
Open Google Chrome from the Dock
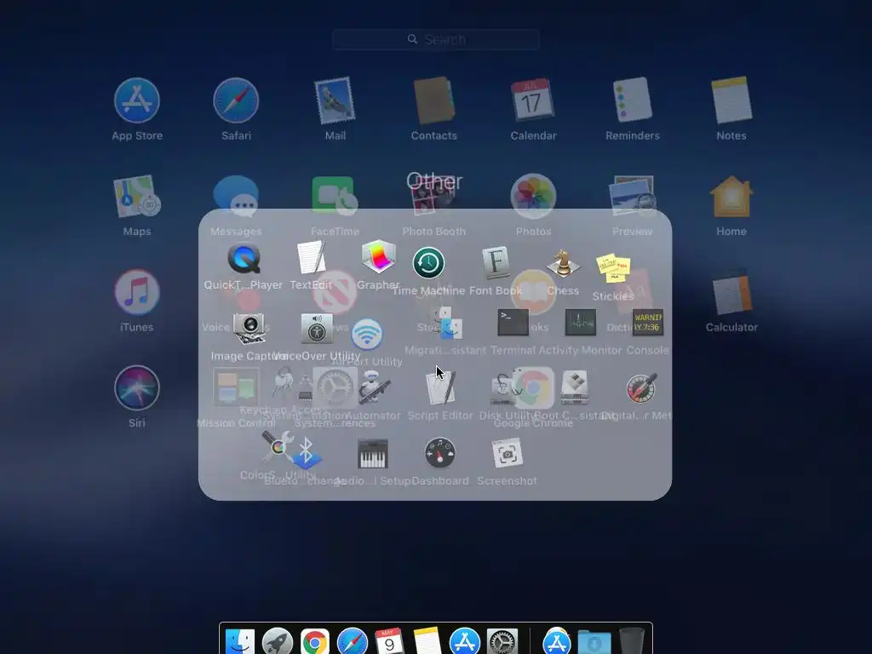pos(315,643)
